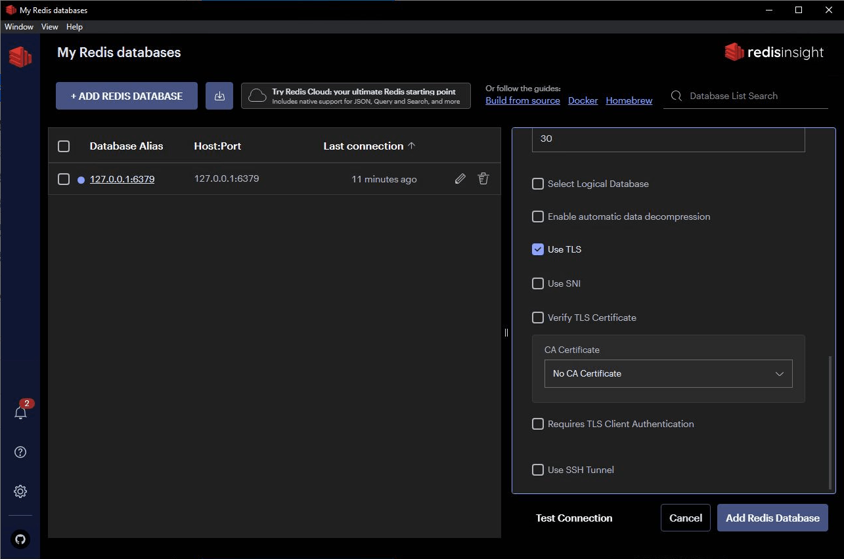
Task: Edit the 127.0.0.1:6379 database with pencil icon
Action: tap(460, 178)
